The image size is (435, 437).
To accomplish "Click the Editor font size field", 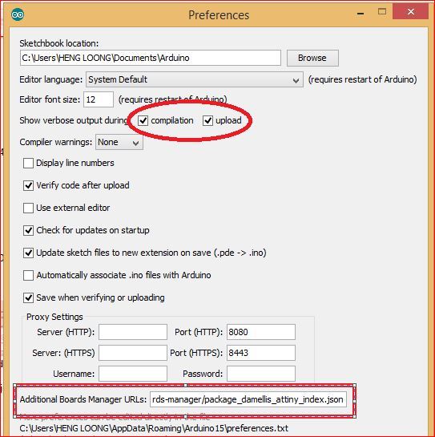I will [x=99, y=99].
